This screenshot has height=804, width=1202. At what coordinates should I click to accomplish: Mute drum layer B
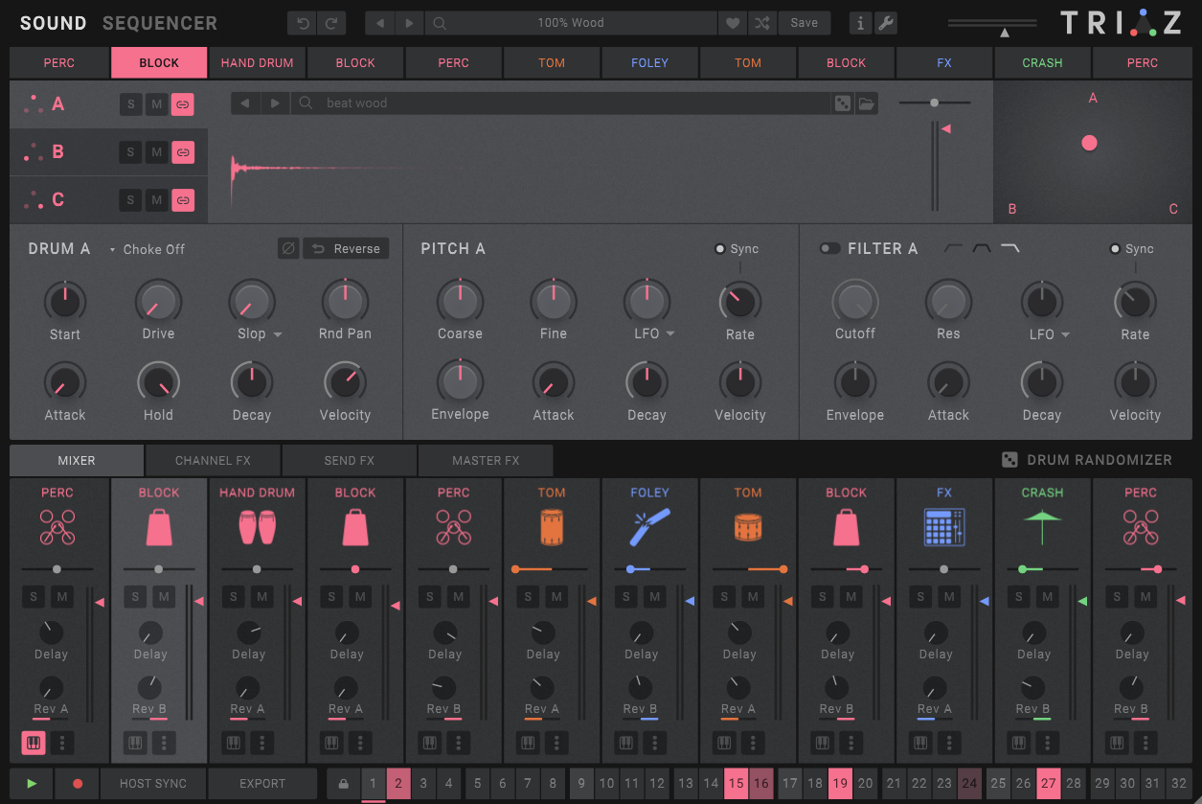[156, 151]
